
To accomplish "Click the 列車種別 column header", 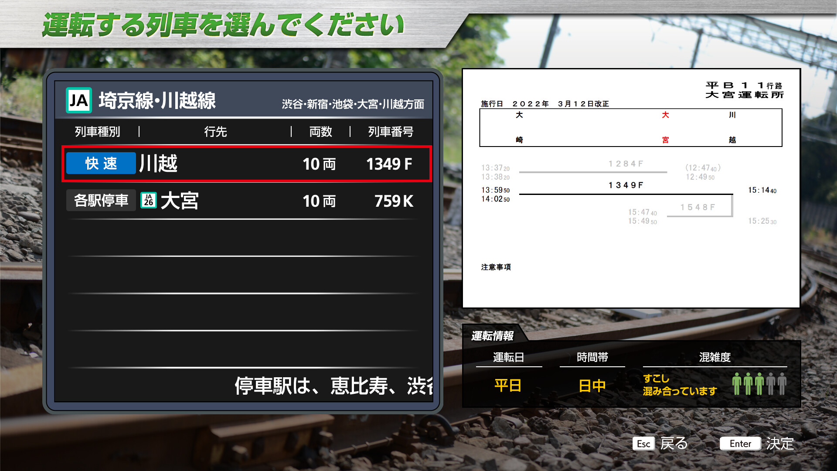I will 97,132.
